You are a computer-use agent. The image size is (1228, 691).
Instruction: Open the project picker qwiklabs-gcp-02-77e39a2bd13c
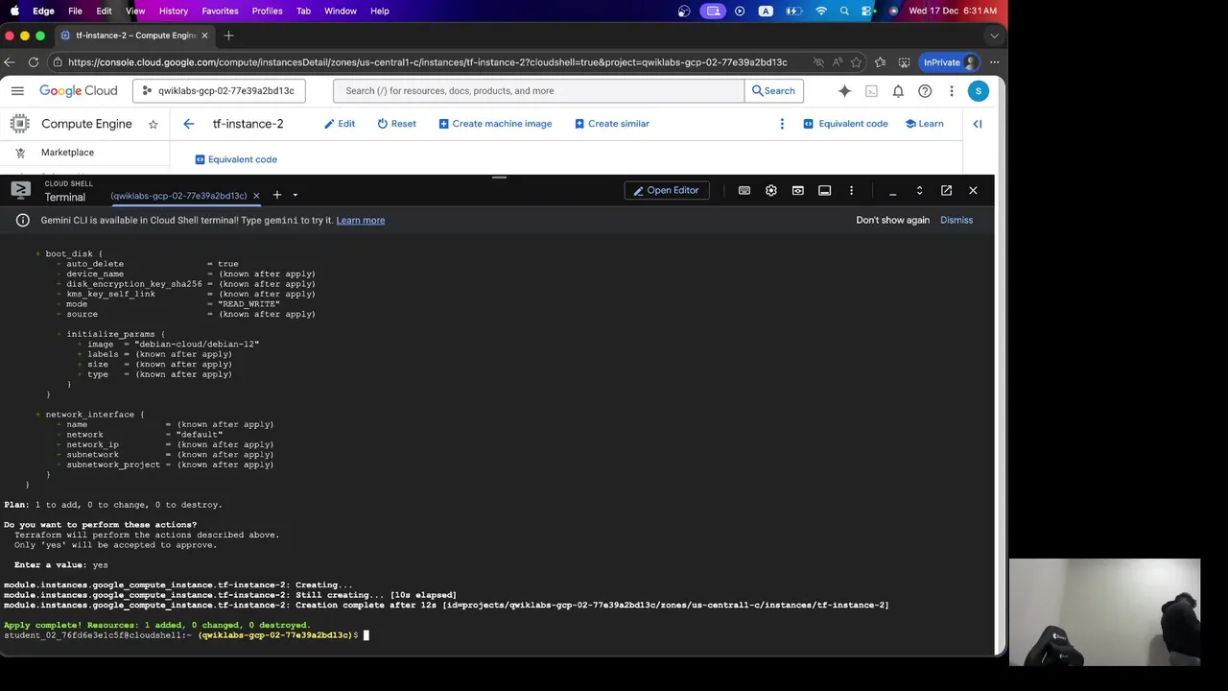(x=220, y=91)
